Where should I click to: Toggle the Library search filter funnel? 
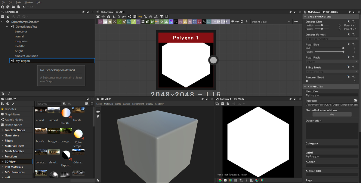(64, 104)
